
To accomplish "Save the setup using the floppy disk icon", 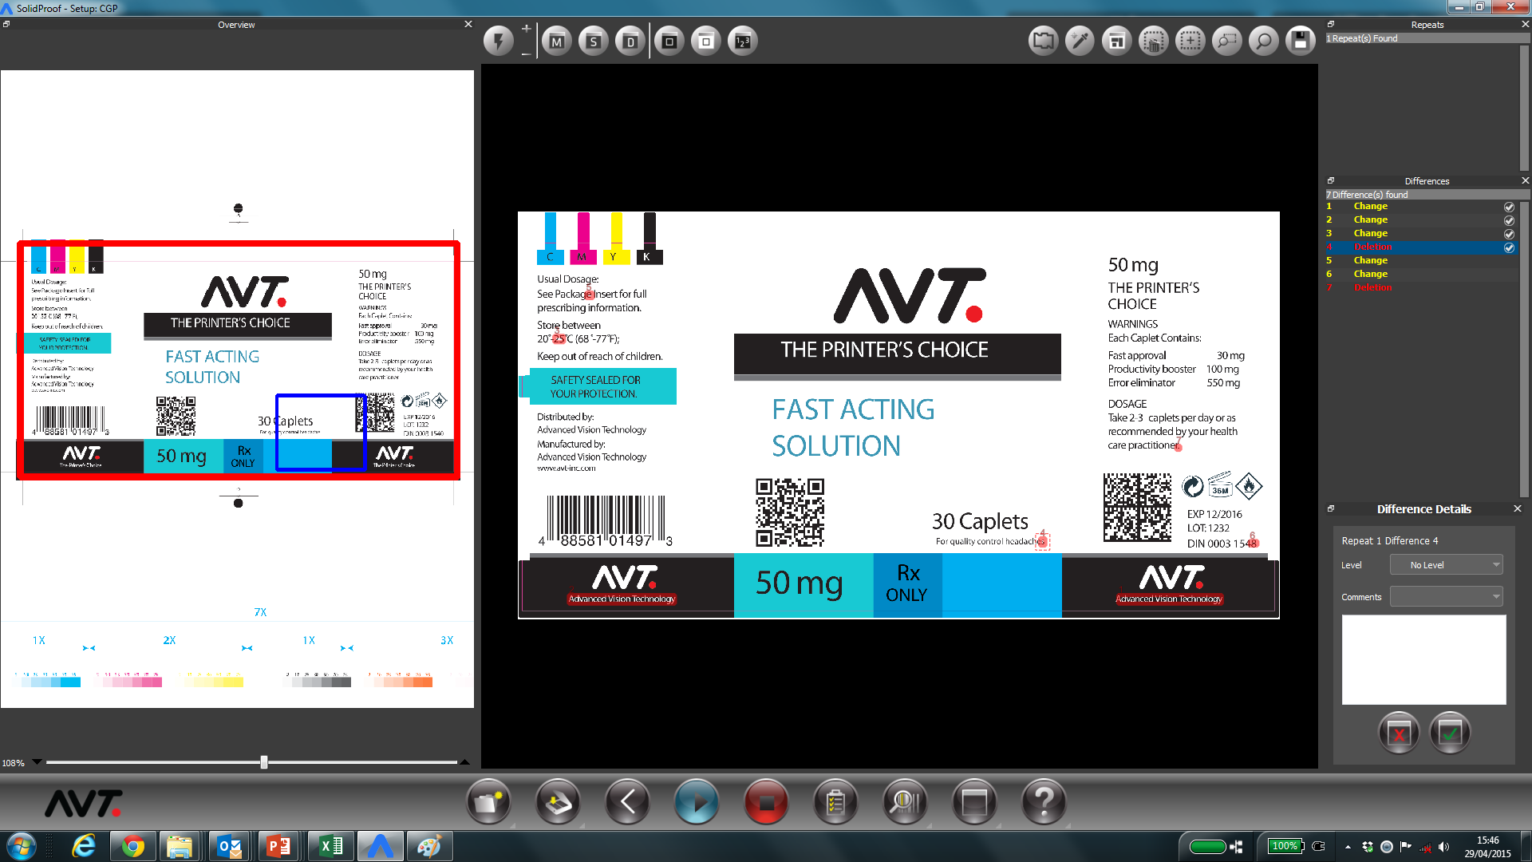I will [x=1300, y=40].
